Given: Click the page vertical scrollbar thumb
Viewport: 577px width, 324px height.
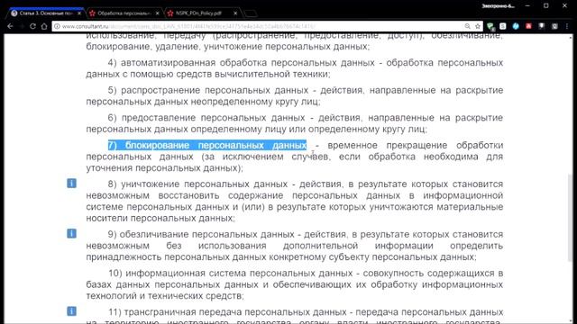Looking at the screenshot, I should (571, 217).
